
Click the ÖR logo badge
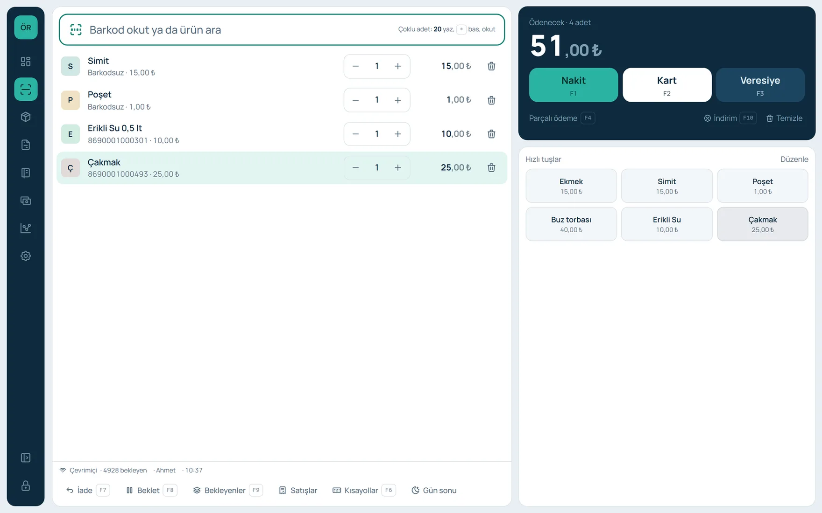tap(26, 28)
